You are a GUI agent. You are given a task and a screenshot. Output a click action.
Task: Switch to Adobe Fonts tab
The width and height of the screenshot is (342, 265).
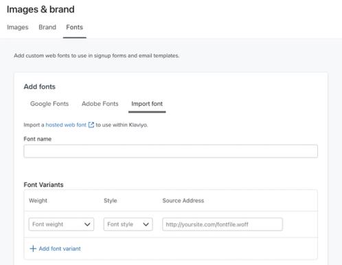click(100, 104)
